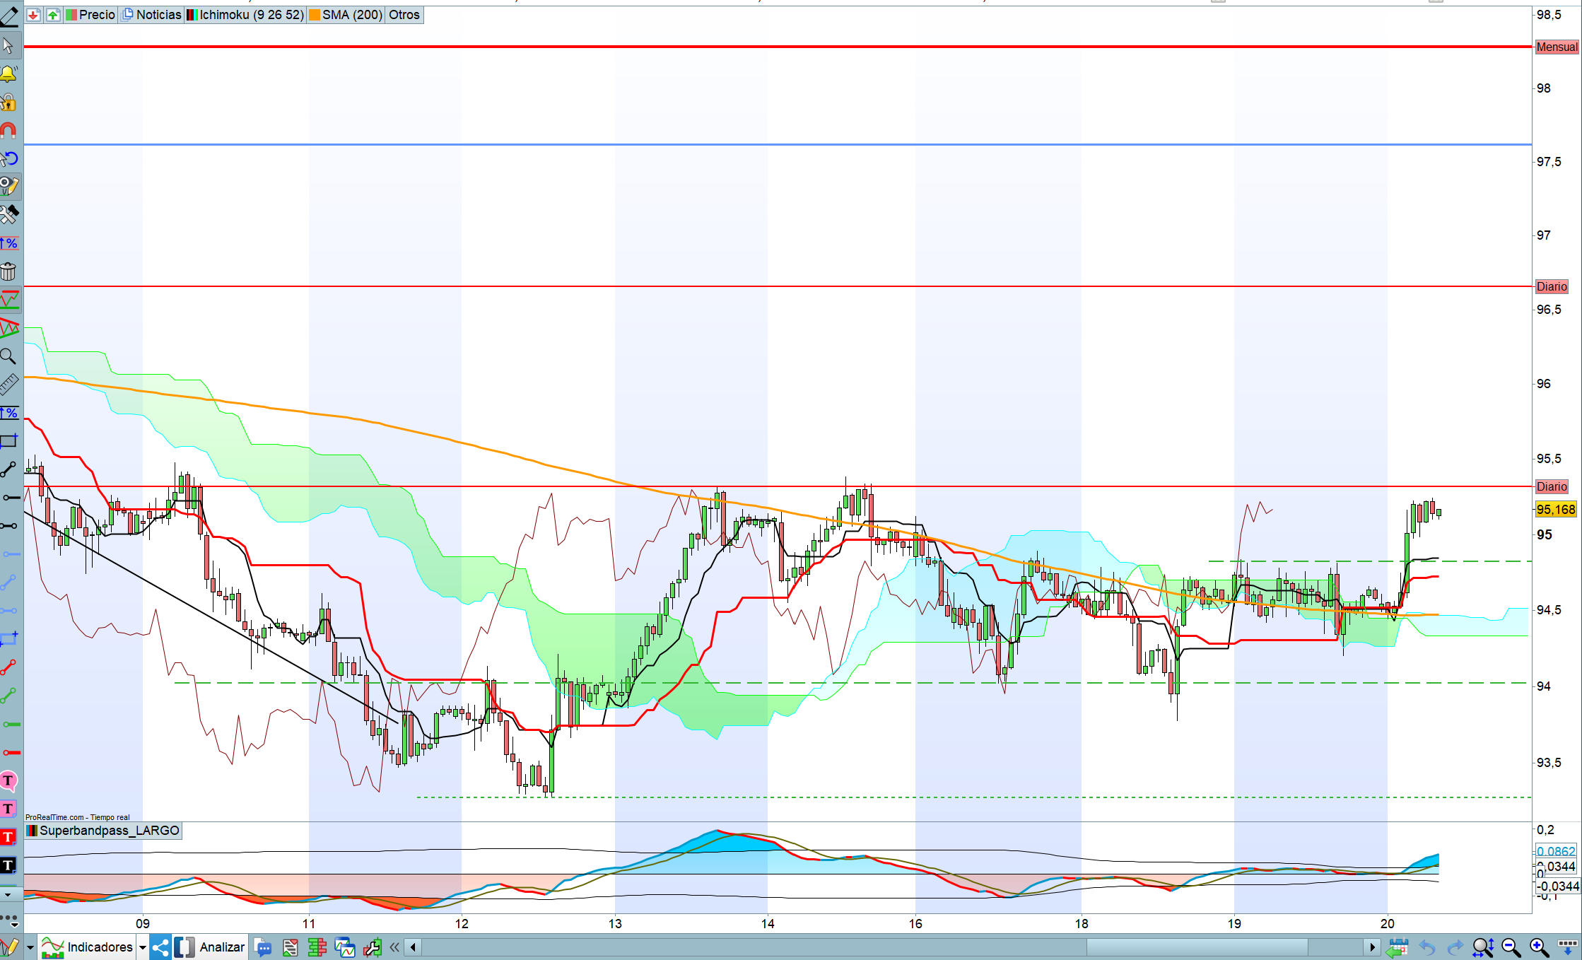Image resolution: width=1582 pixels, height=960 pixels.
Task: Click the Indicadores button
Action: tap(88, 947)
